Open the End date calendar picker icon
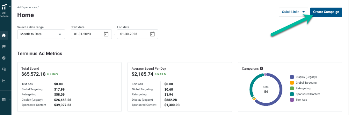349x115 pixels. coord(152,34)
